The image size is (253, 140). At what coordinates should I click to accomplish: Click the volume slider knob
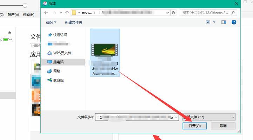click(25, 5)
